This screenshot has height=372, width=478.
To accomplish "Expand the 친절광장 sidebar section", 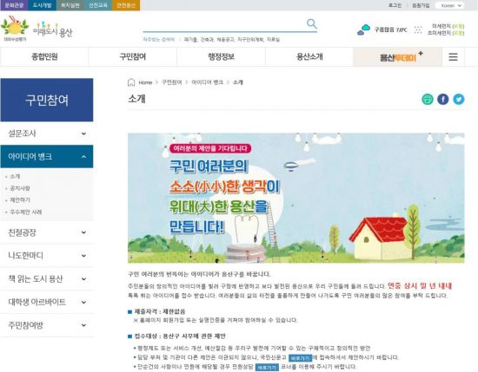I will coord(47,232).
